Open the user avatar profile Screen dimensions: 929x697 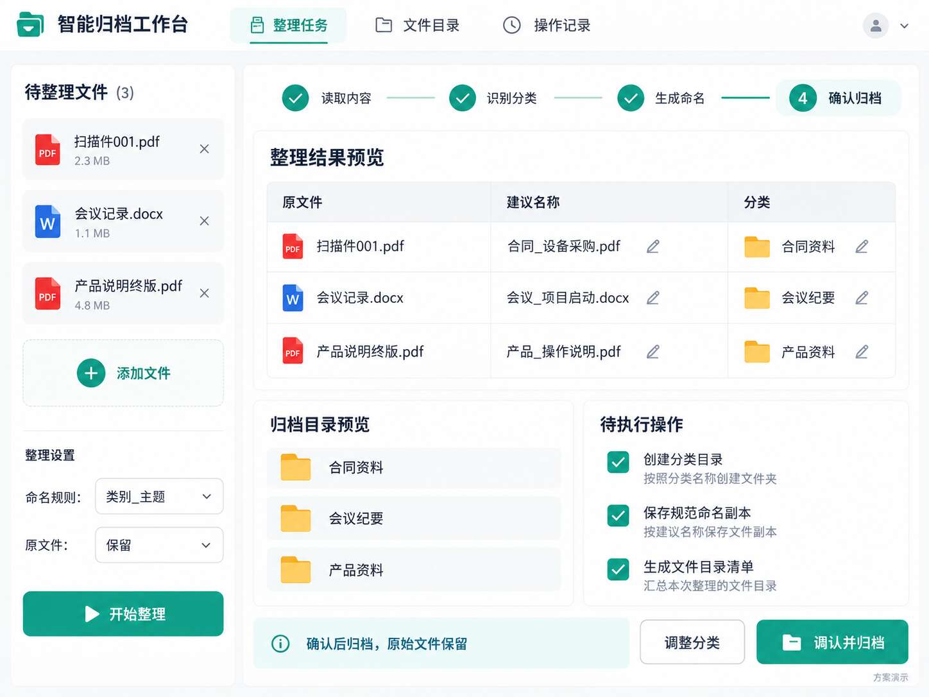[875, 26]
